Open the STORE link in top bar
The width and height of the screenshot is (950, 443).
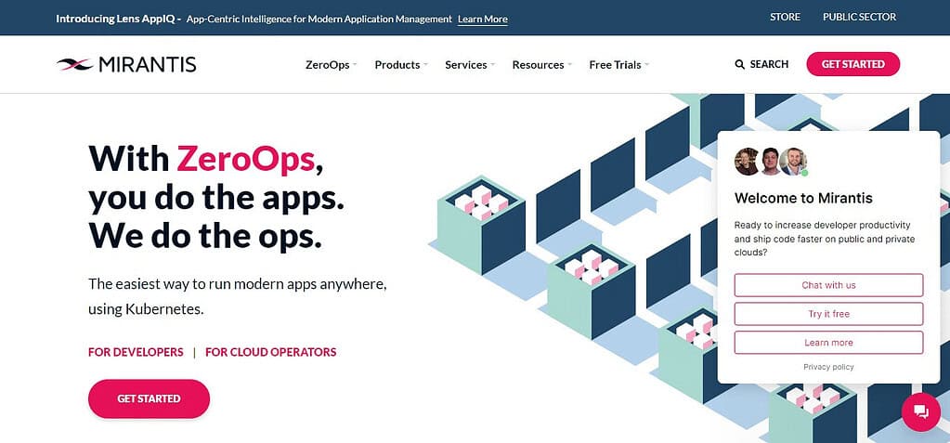pos(786,17)
